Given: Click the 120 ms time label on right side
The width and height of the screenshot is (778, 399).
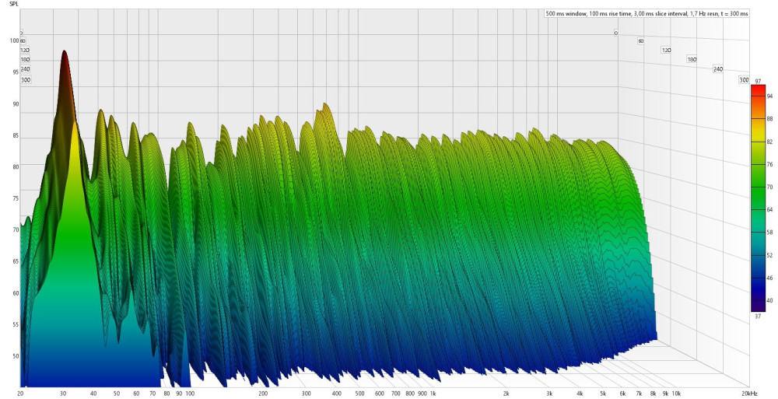Looking at the screenshot, I should tap(666, 50).
